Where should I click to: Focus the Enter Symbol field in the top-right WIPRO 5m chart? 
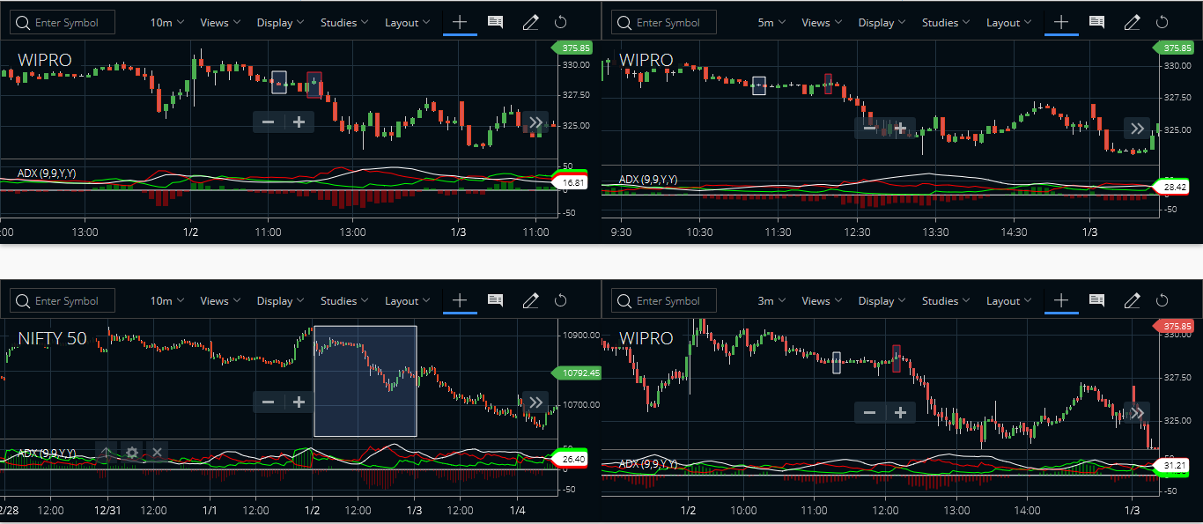coord(664,22)
